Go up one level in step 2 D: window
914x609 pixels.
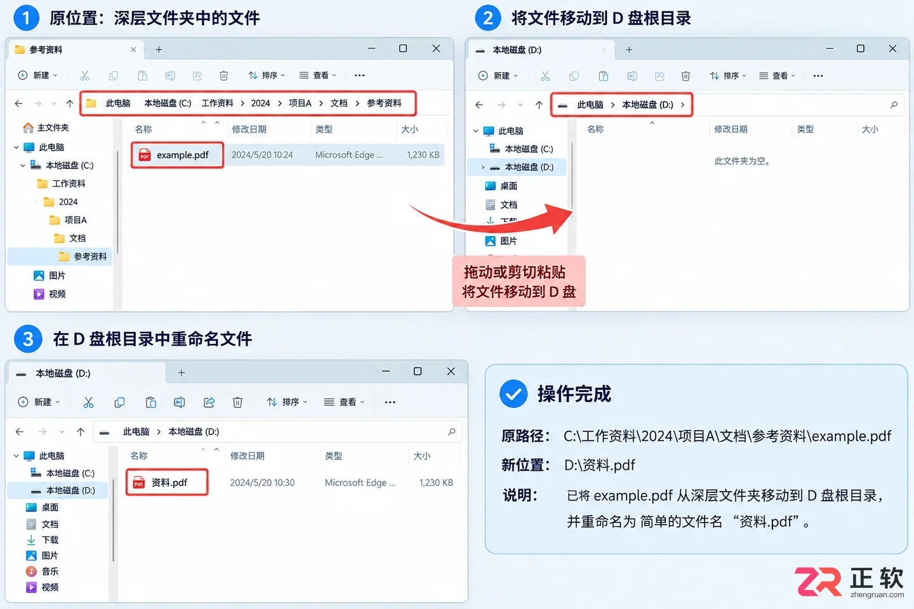(x=539, y=105)
